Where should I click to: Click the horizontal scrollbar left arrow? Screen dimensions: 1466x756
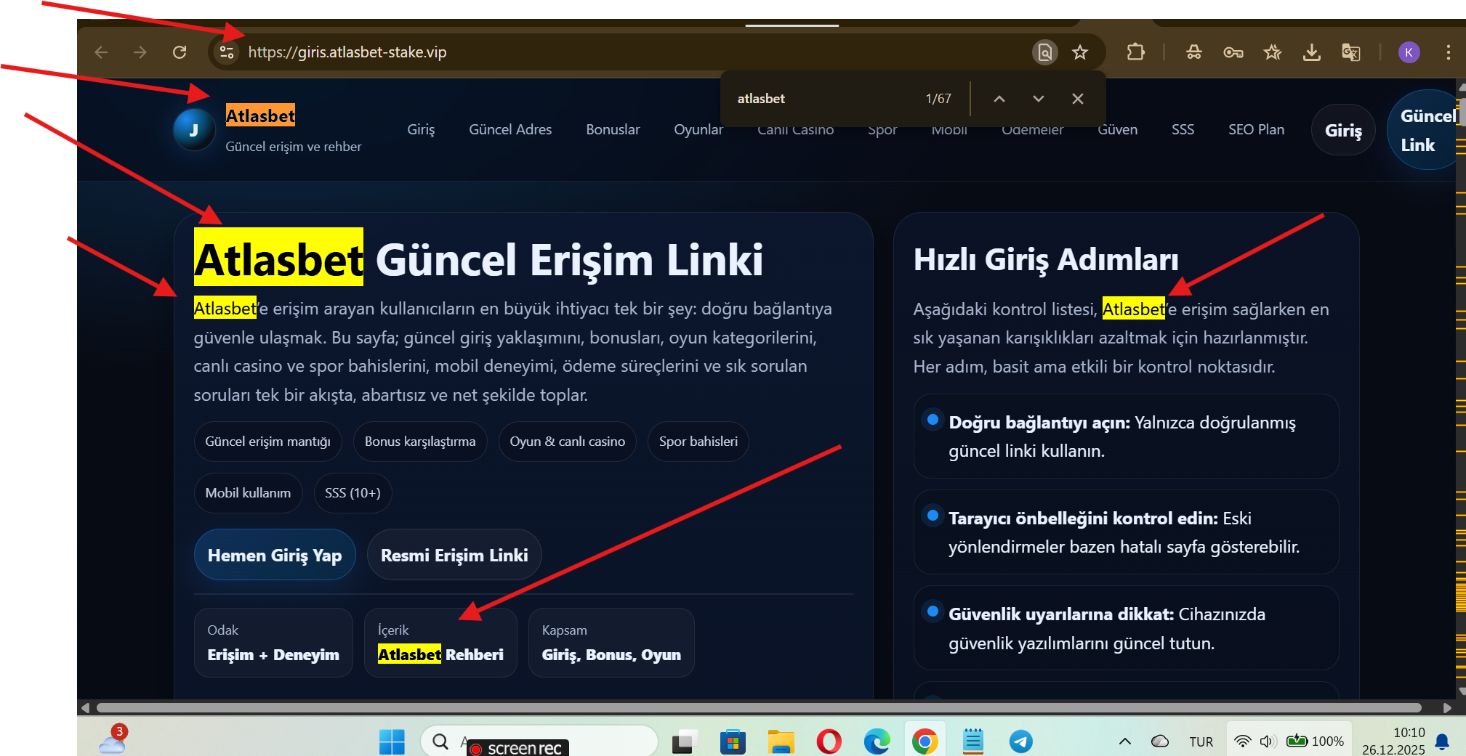pyautogui.click(x=86, y=707)
